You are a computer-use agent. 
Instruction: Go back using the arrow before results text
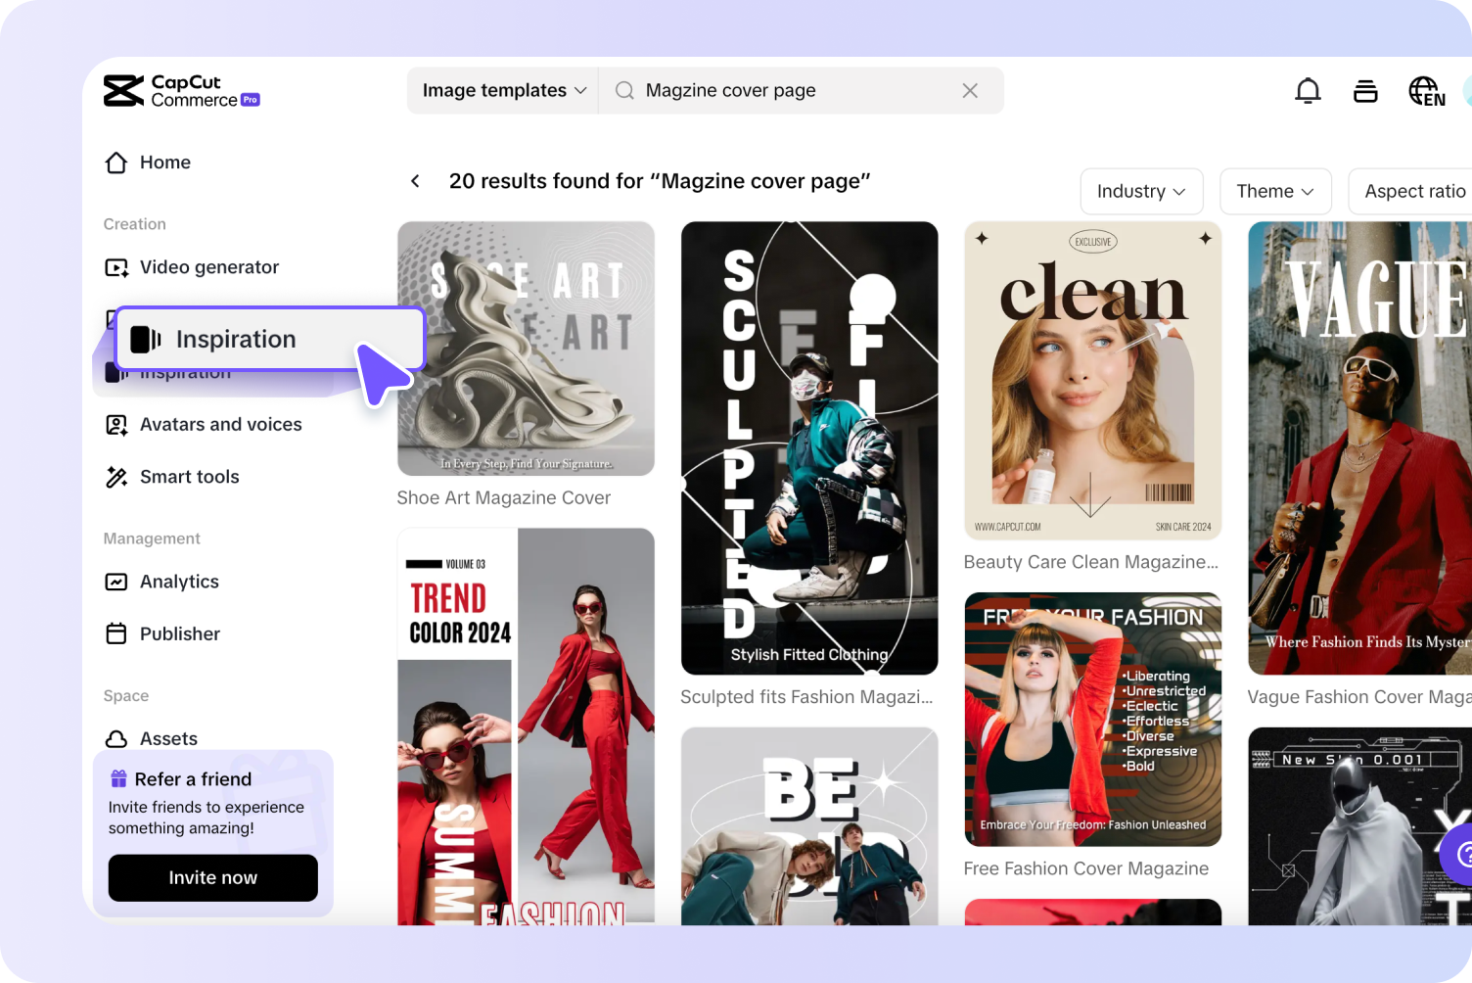pyautogui.click(x=415, y=180)
